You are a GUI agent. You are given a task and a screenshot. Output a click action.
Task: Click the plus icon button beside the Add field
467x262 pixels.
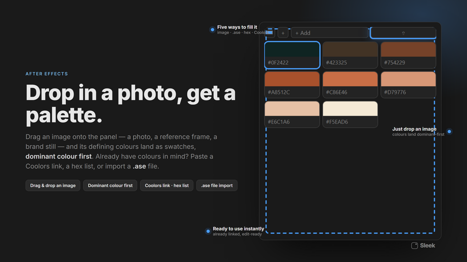pos(283,33)
